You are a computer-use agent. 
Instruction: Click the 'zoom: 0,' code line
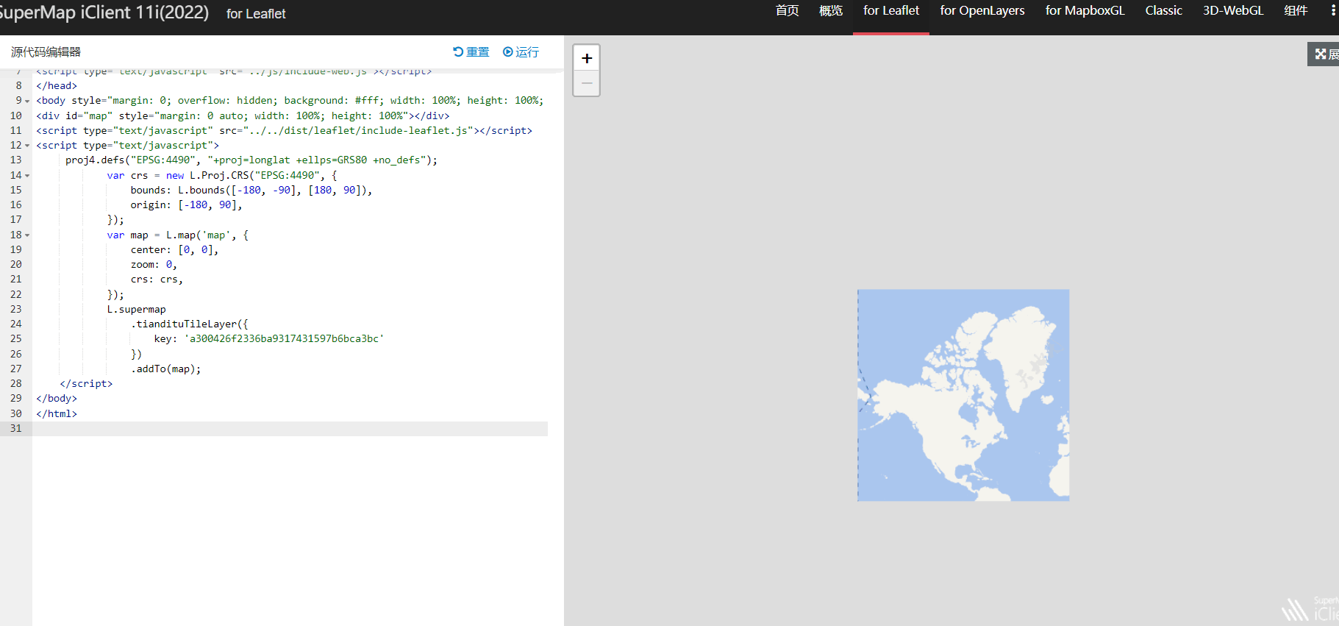(x=154, y=264)
